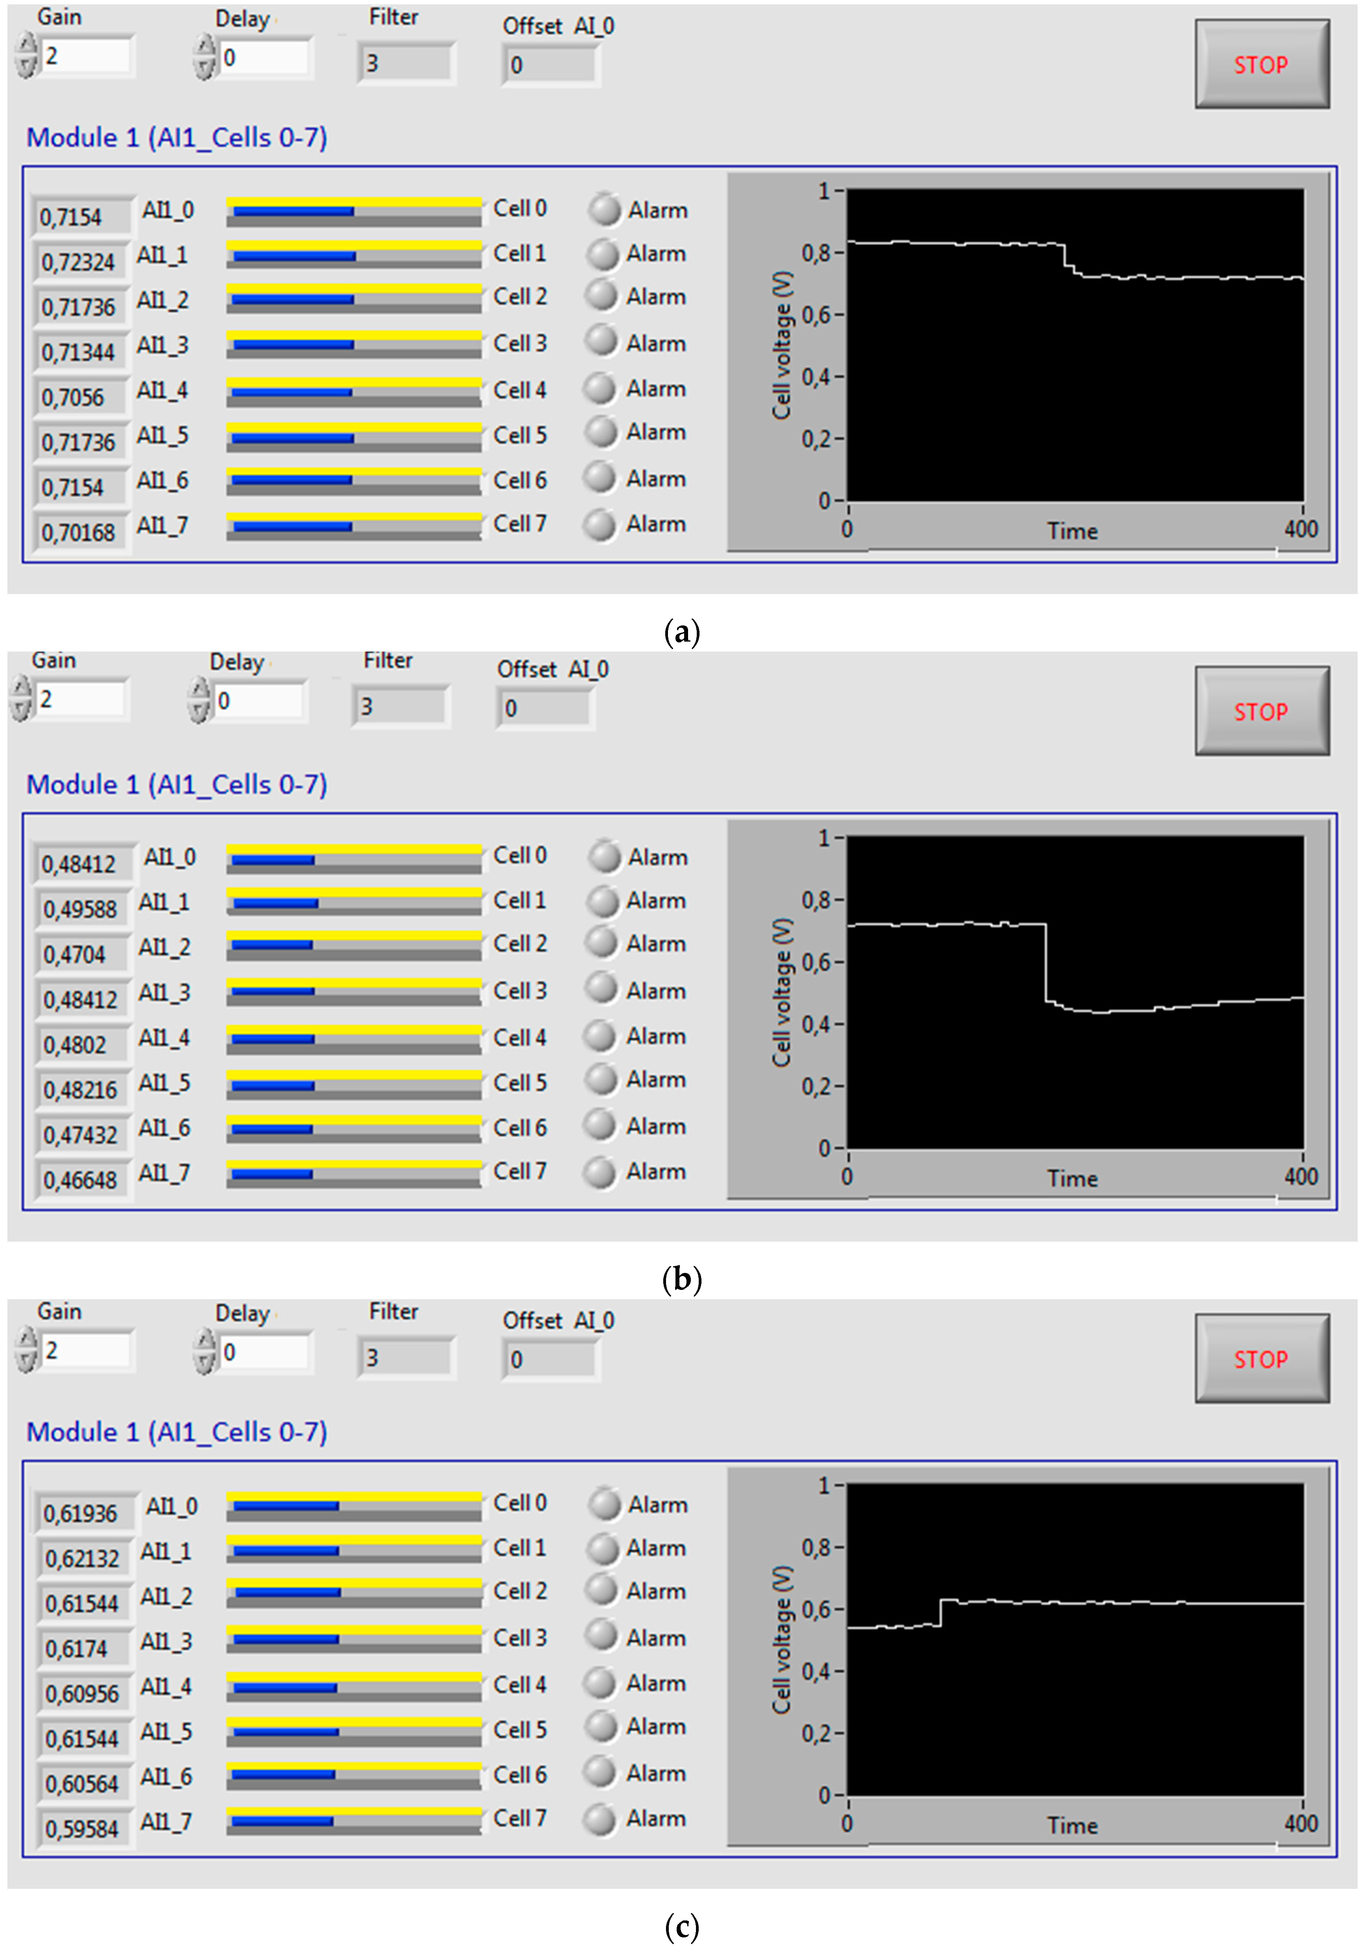This screenshot has width=1360, height=1950.
Task: Increment the Gain stepper in panel (a)
Action: coord(26,44)
